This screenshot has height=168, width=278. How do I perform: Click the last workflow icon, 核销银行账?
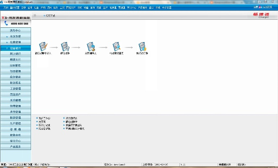coord(142,47)
